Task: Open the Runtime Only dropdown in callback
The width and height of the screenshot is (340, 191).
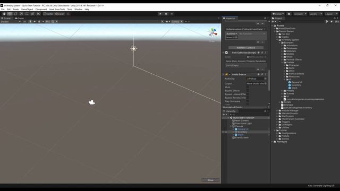Action: [x=232, y=34]
